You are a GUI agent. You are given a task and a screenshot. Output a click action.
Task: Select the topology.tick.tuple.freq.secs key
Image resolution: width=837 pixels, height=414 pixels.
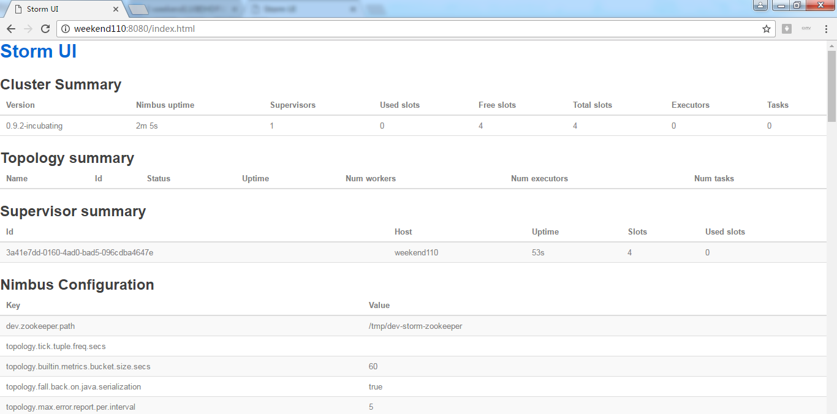(x=56, y=347)
